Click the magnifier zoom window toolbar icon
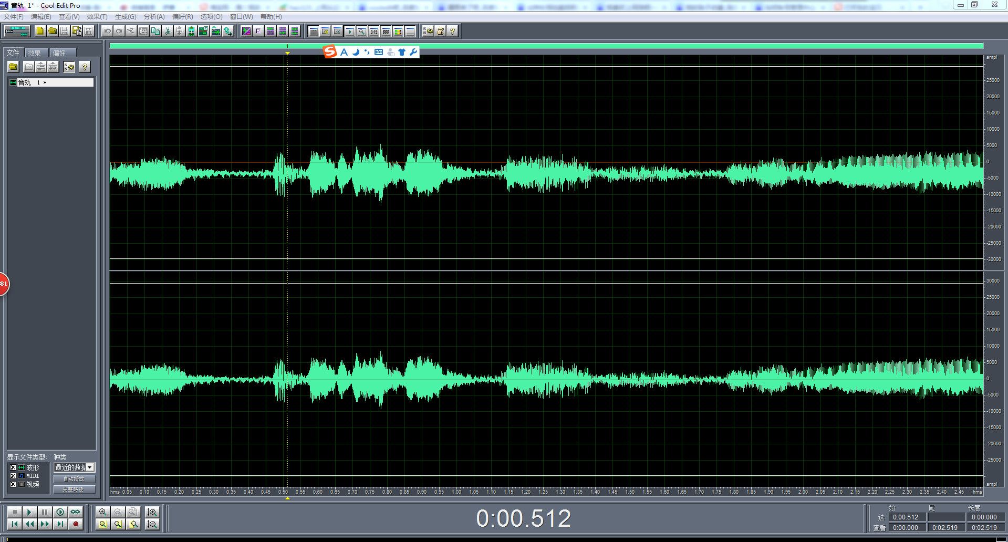 pyautogui.click(x=362, y=32)
